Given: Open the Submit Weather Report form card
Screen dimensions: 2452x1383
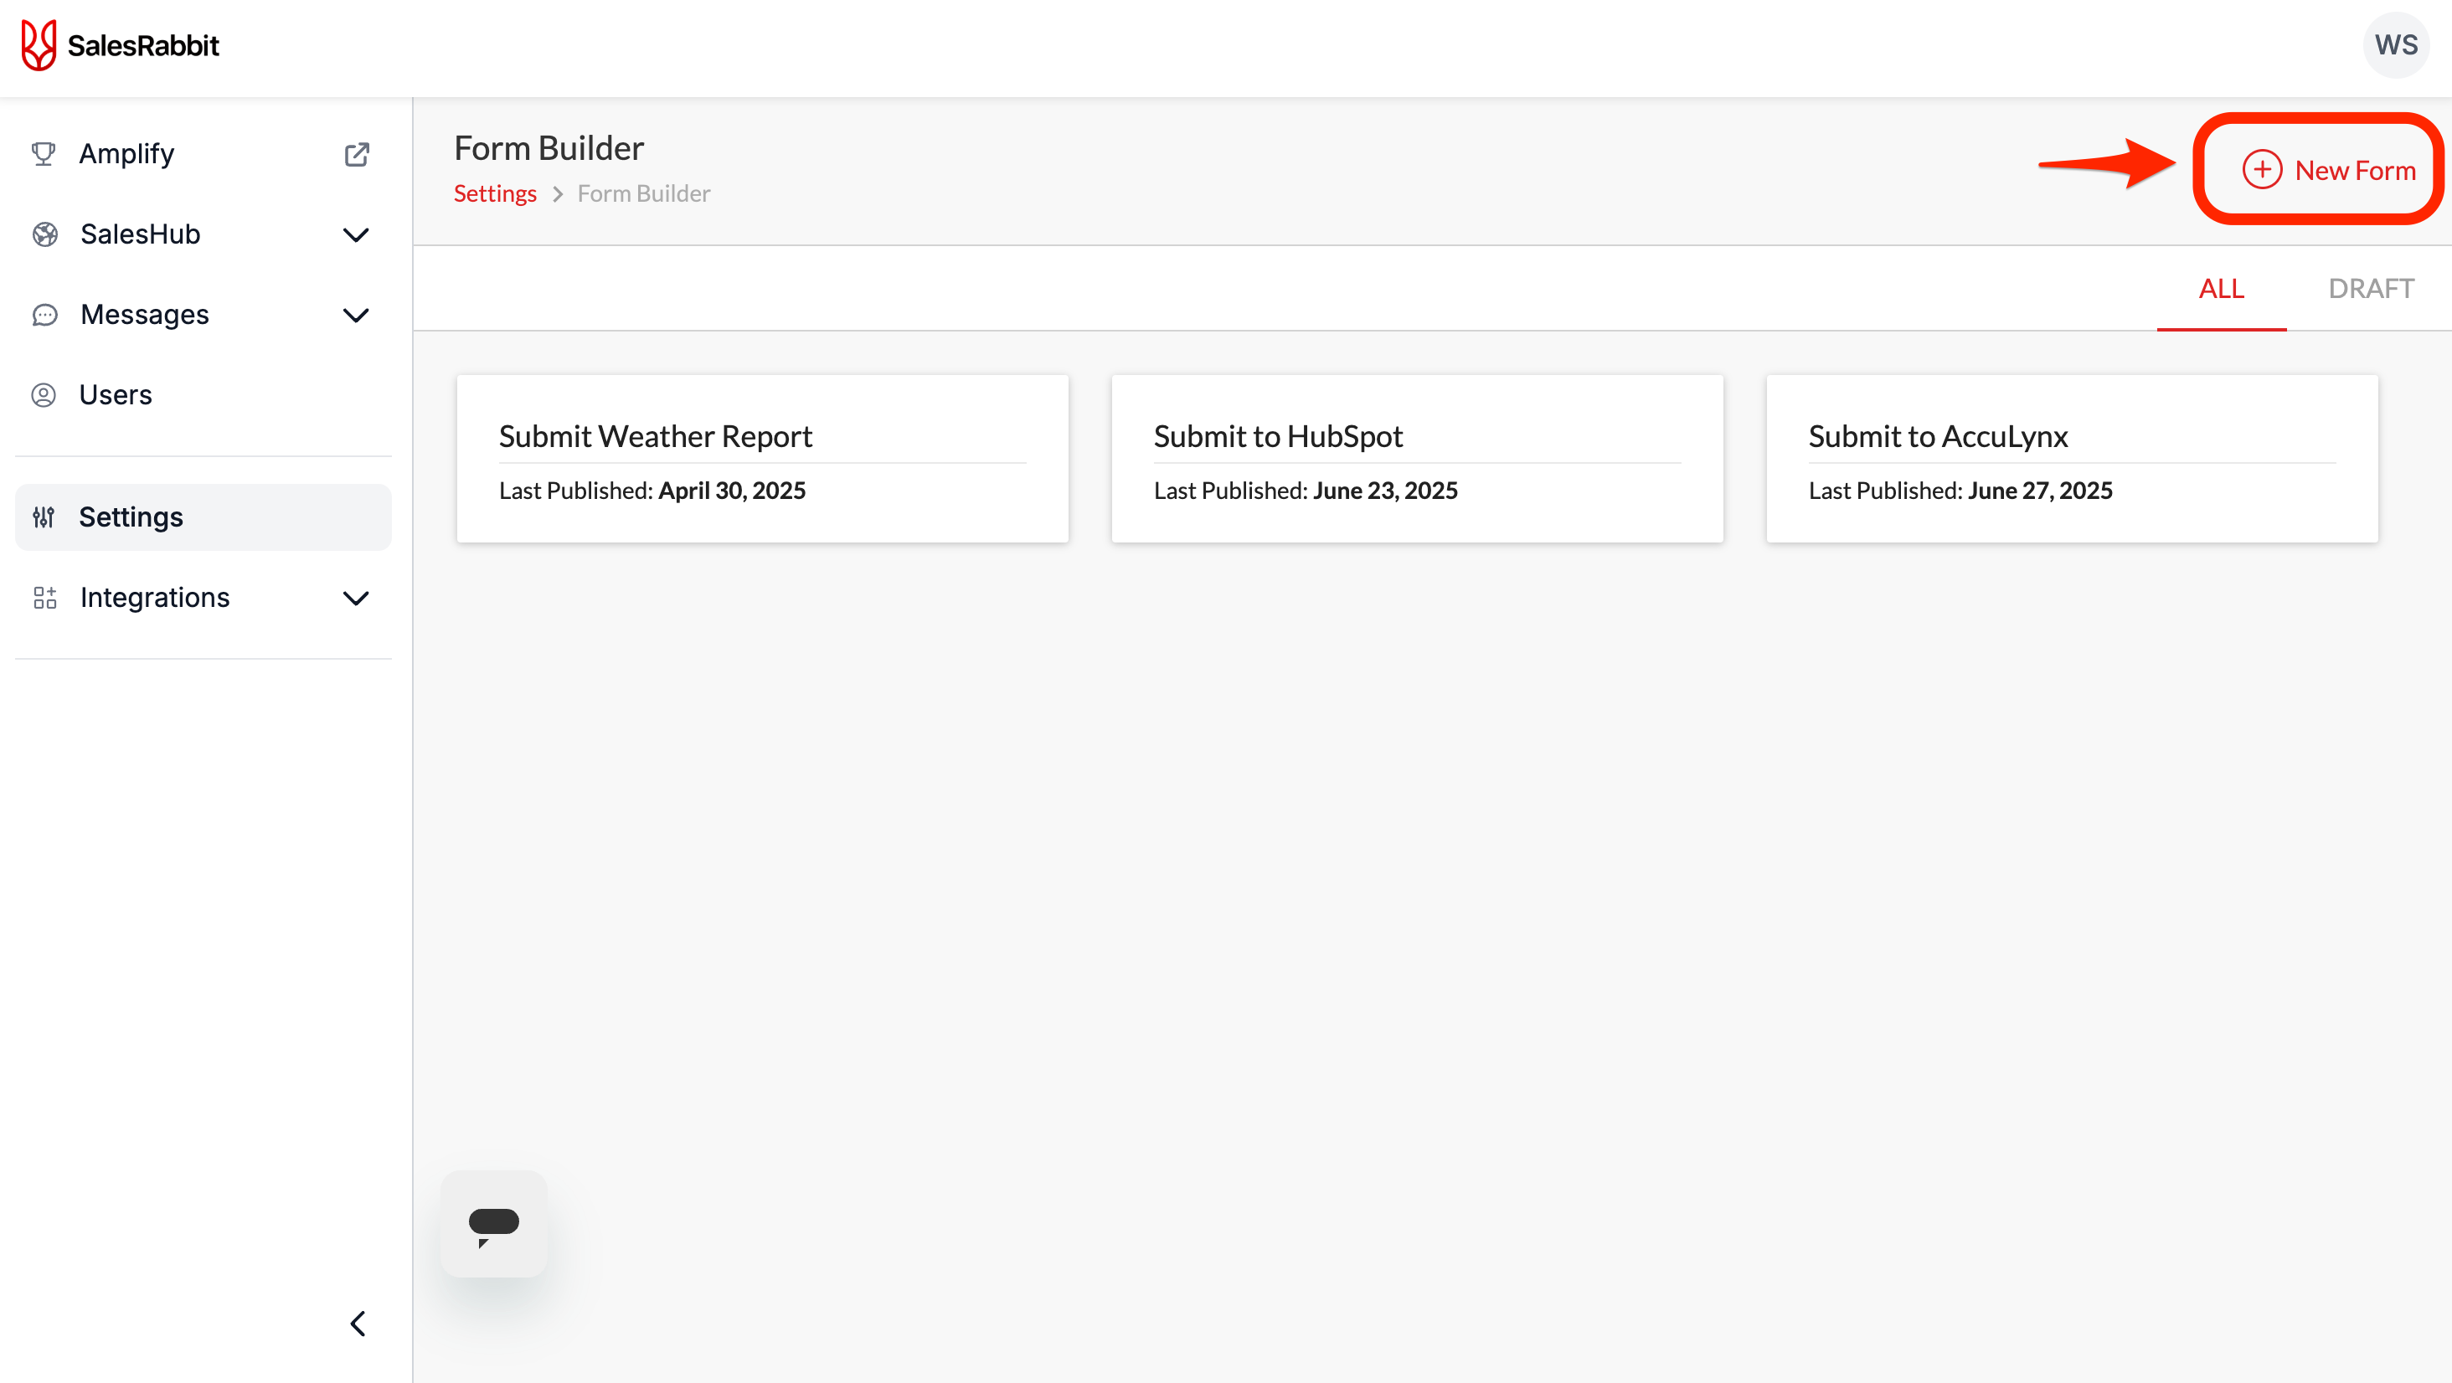Looking at the screenshot, I should 762,459.
